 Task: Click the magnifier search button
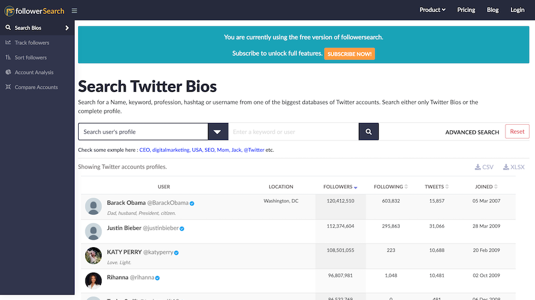point(368,131)
